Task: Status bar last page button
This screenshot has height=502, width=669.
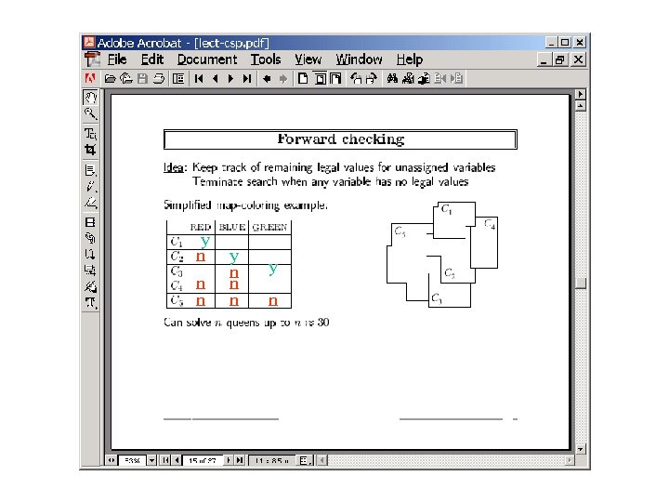Action: tap(240, 460)
